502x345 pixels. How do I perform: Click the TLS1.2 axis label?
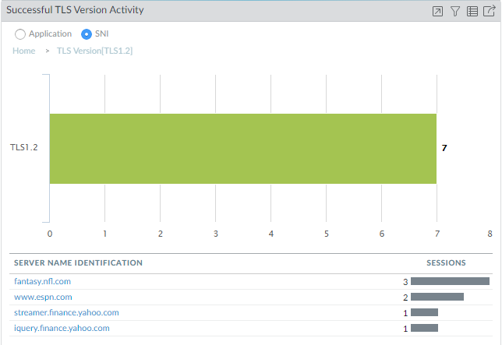coord(24,146)
